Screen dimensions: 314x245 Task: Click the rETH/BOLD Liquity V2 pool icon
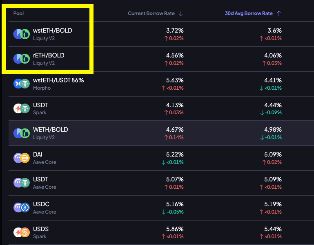point(22,59)
